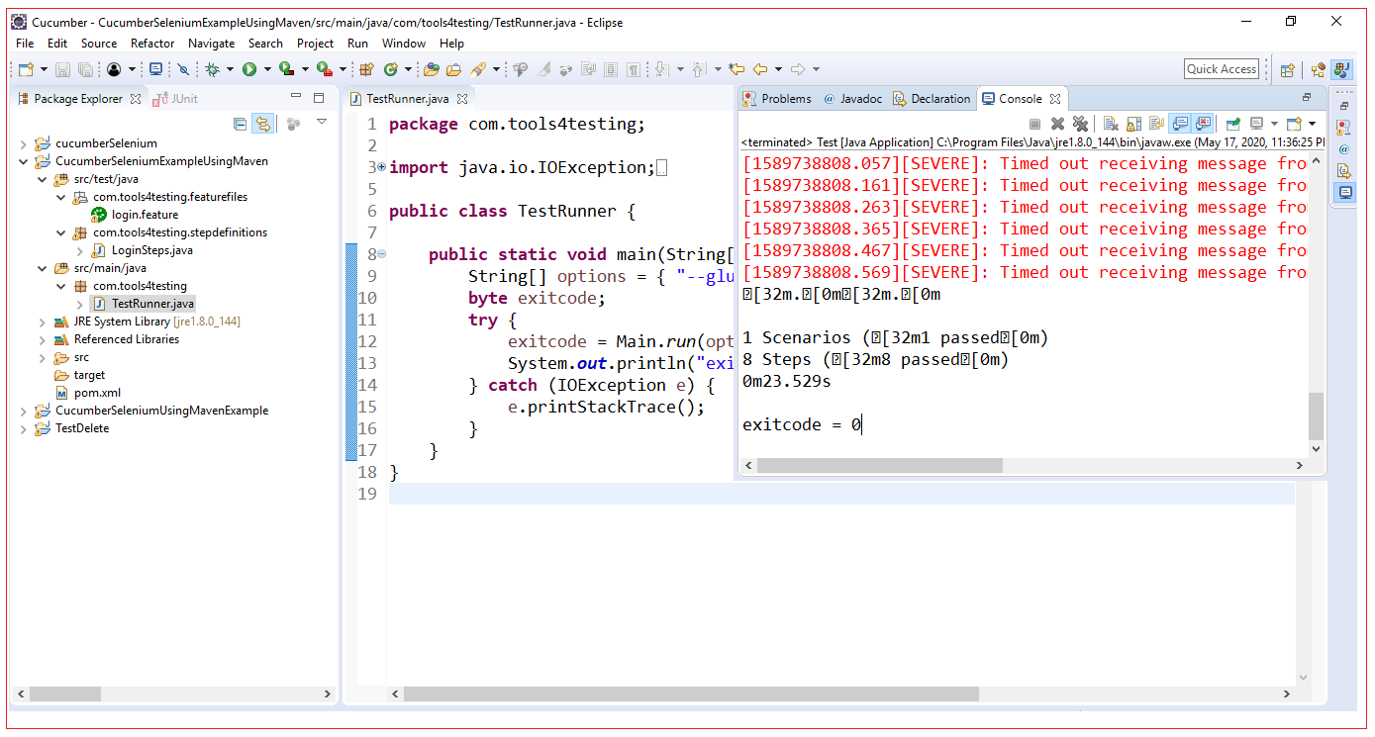Open the Console fast view icon on right trim
Viewport: 1375px width, 737px height.
click(x=1344, y=193)
